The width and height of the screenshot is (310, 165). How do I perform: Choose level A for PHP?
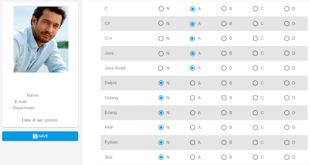(192, 128)
